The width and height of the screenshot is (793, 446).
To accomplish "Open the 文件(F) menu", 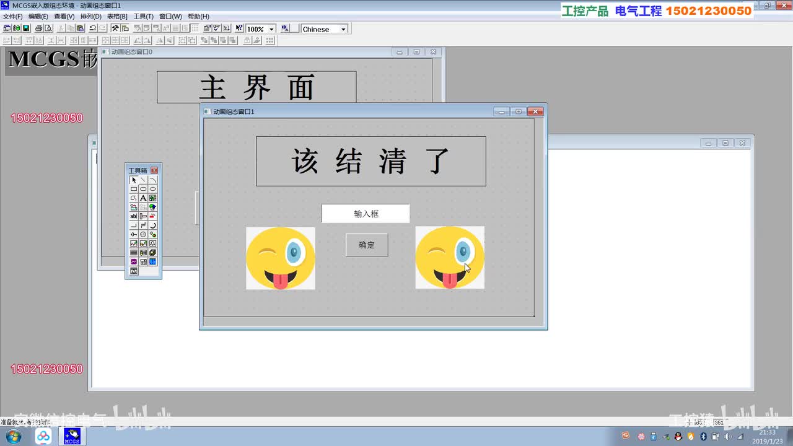I will [x=12, y=16].
